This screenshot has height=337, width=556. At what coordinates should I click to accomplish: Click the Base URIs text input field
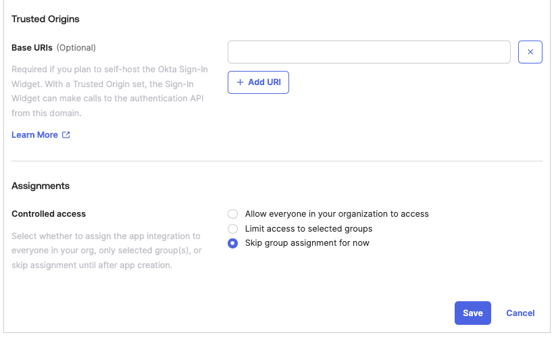[x=369, y=52]
